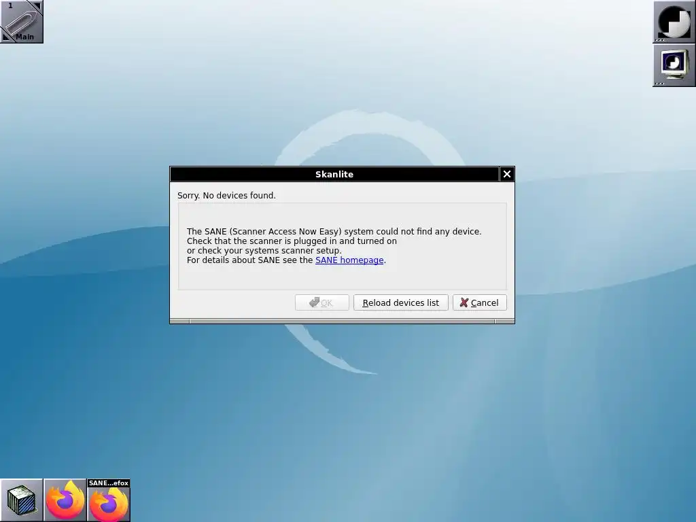Open the monitor terminal dock icon
Screen dimensions: 696x522
pos(674,65)
